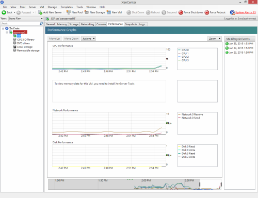Switch to the Console tab
This screenshot has height=198, width=258.
101,24
